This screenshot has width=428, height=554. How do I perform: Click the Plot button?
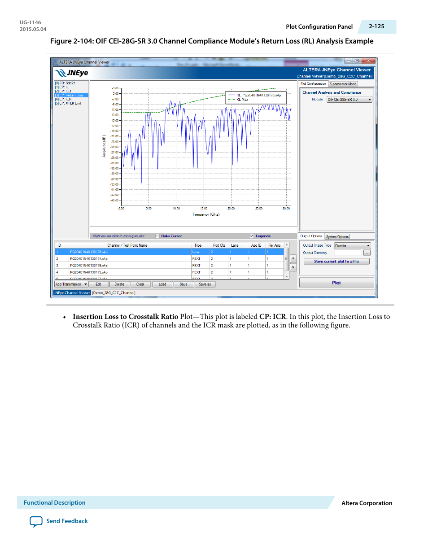click(x=336, y=283)
